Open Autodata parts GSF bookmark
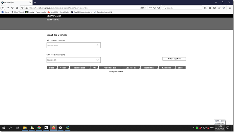This screenshot has height=132, width=234. [x=103, y=12]
